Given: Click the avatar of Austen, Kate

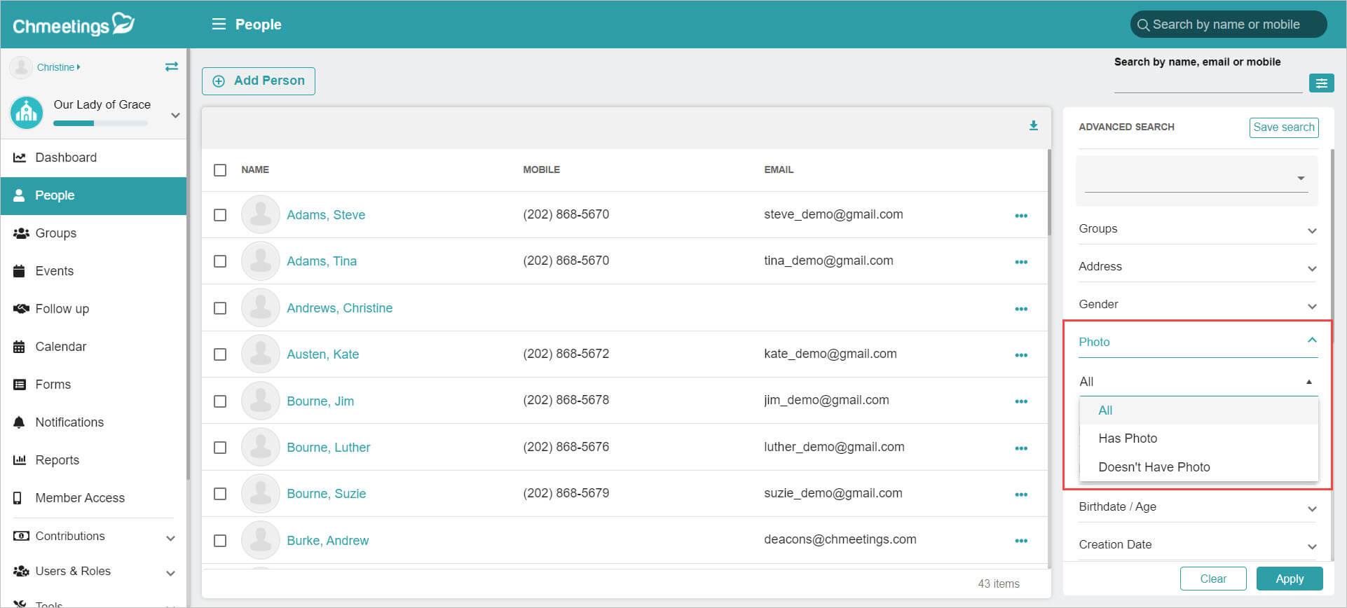Looking at the screenshot, I should point(261,354).
